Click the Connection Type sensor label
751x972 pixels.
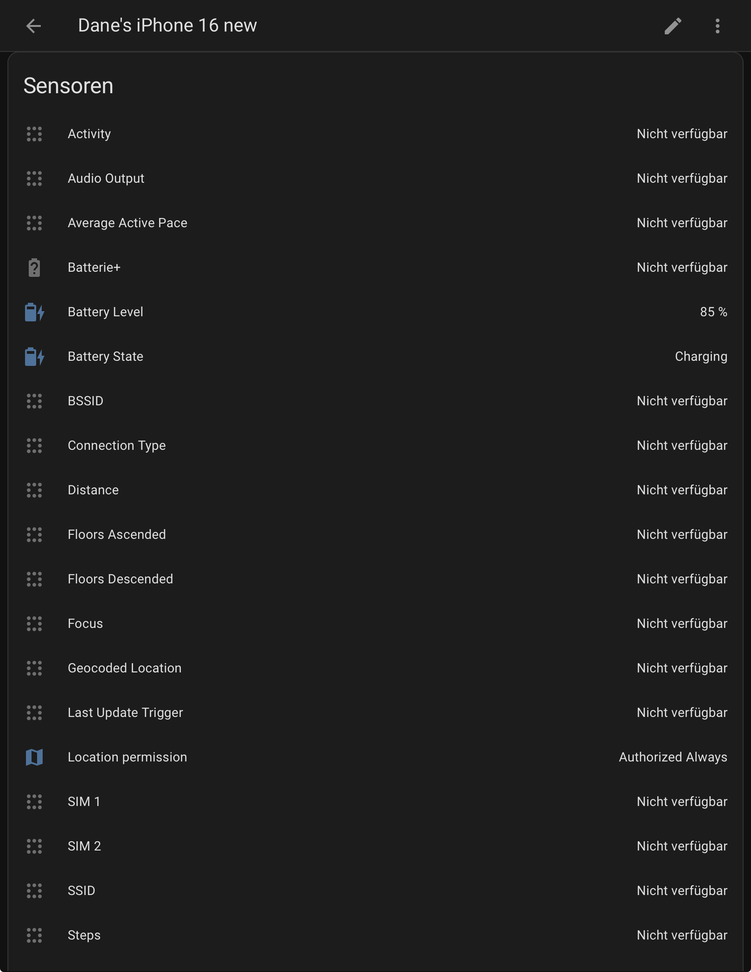tap(117, 446)
